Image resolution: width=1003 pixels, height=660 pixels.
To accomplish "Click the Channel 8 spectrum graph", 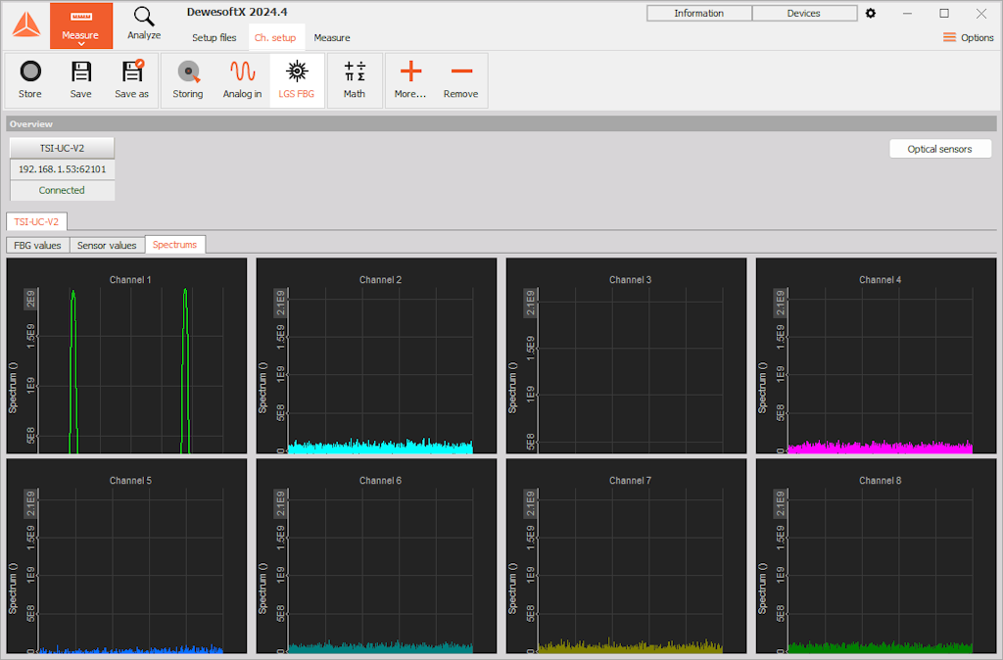I will [x=877, y=556].
